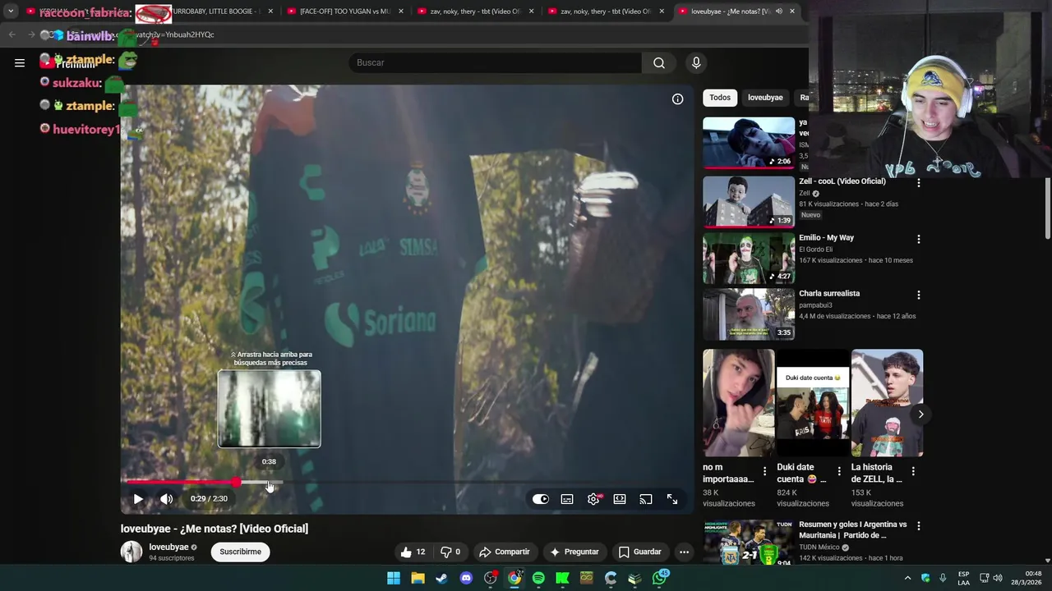
Task: Open options for 'La historia de ZELL' short
Action: click(913, 471)
